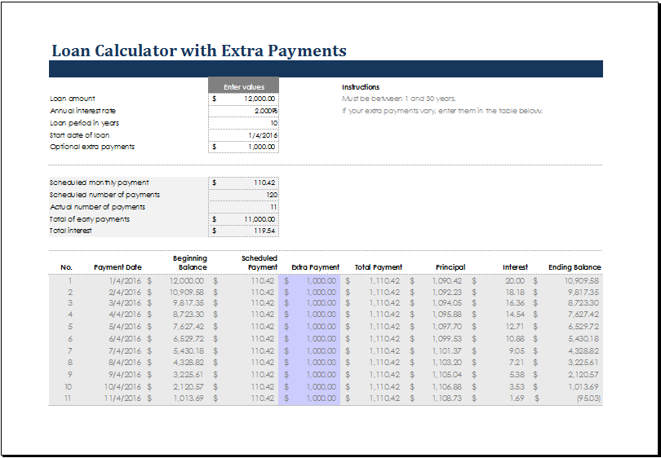The height and width of the screenshot is (458, 661).
Task: Select interest value 7.21
Action: pyautogui.click(x=517, y=363)
